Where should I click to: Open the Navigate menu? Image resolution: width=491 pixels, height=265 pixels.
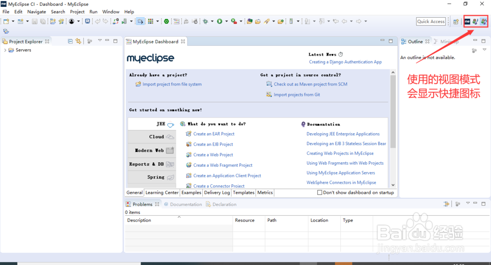[x=36, y=12]
